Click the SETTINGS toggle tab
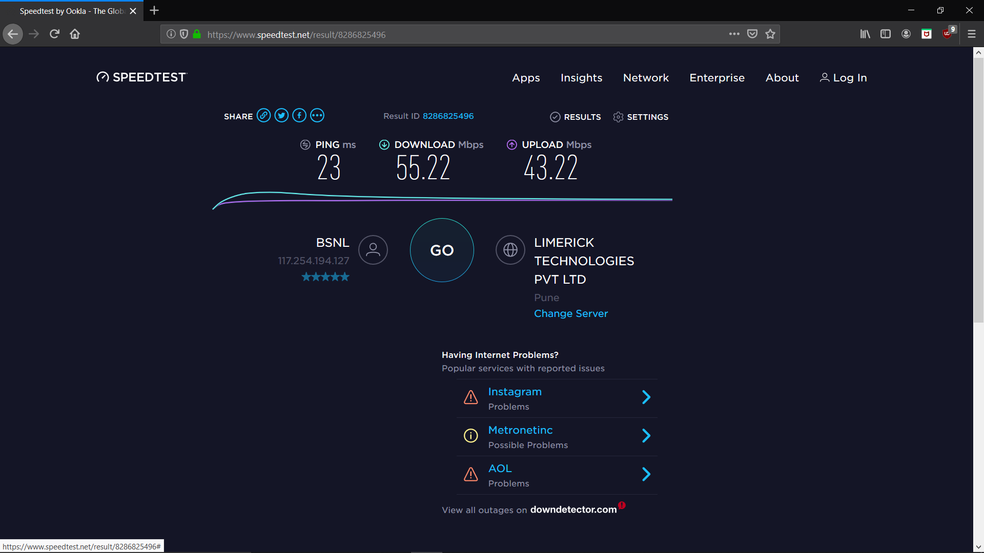 (x=640, y=116)
